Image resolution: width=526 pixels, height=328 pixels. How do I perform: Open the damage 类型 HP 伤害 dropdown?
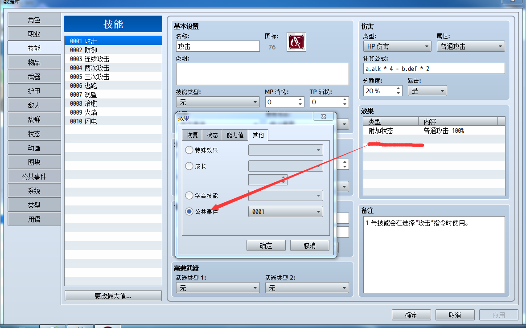397,46
